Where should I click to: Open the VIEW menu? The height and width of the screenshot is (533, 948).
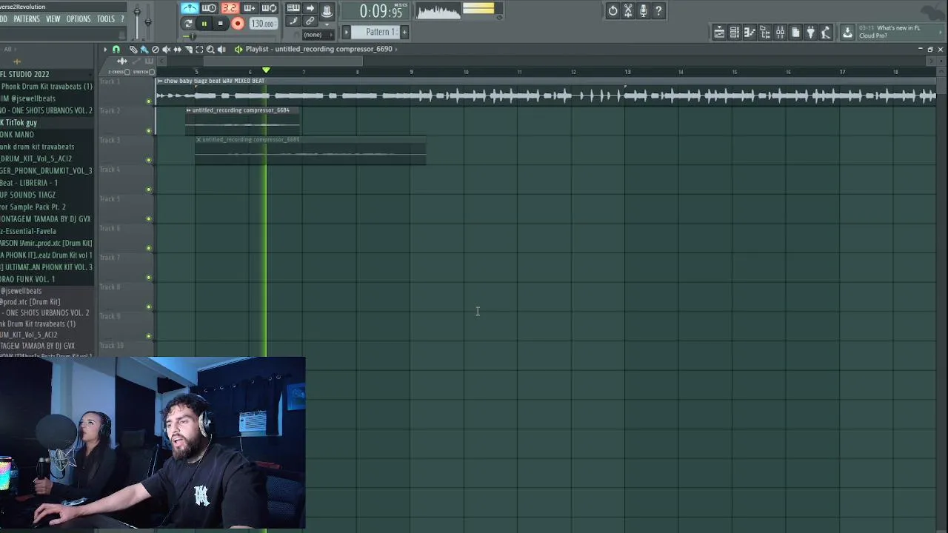53,19
